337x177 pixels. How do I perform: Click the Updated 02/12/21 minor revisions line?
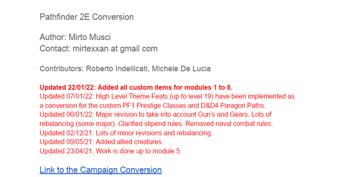126,133
